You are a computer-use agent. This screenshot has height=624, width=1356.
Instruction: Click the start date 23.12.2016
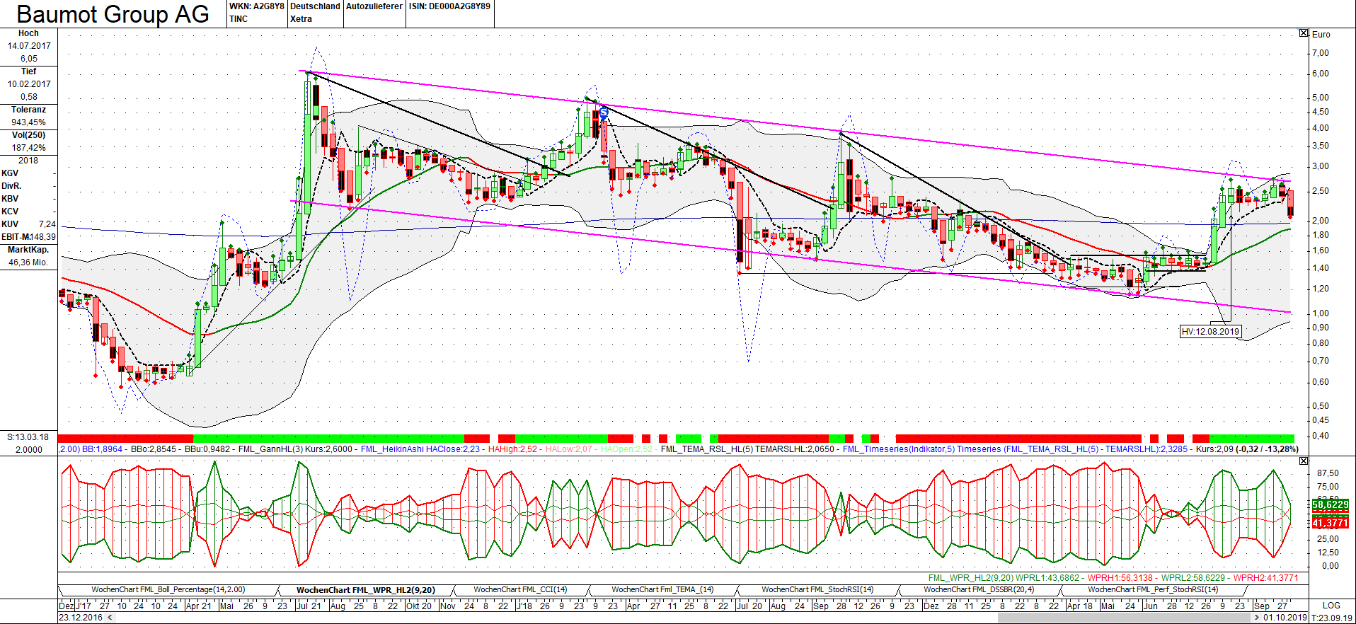point(81,618)
